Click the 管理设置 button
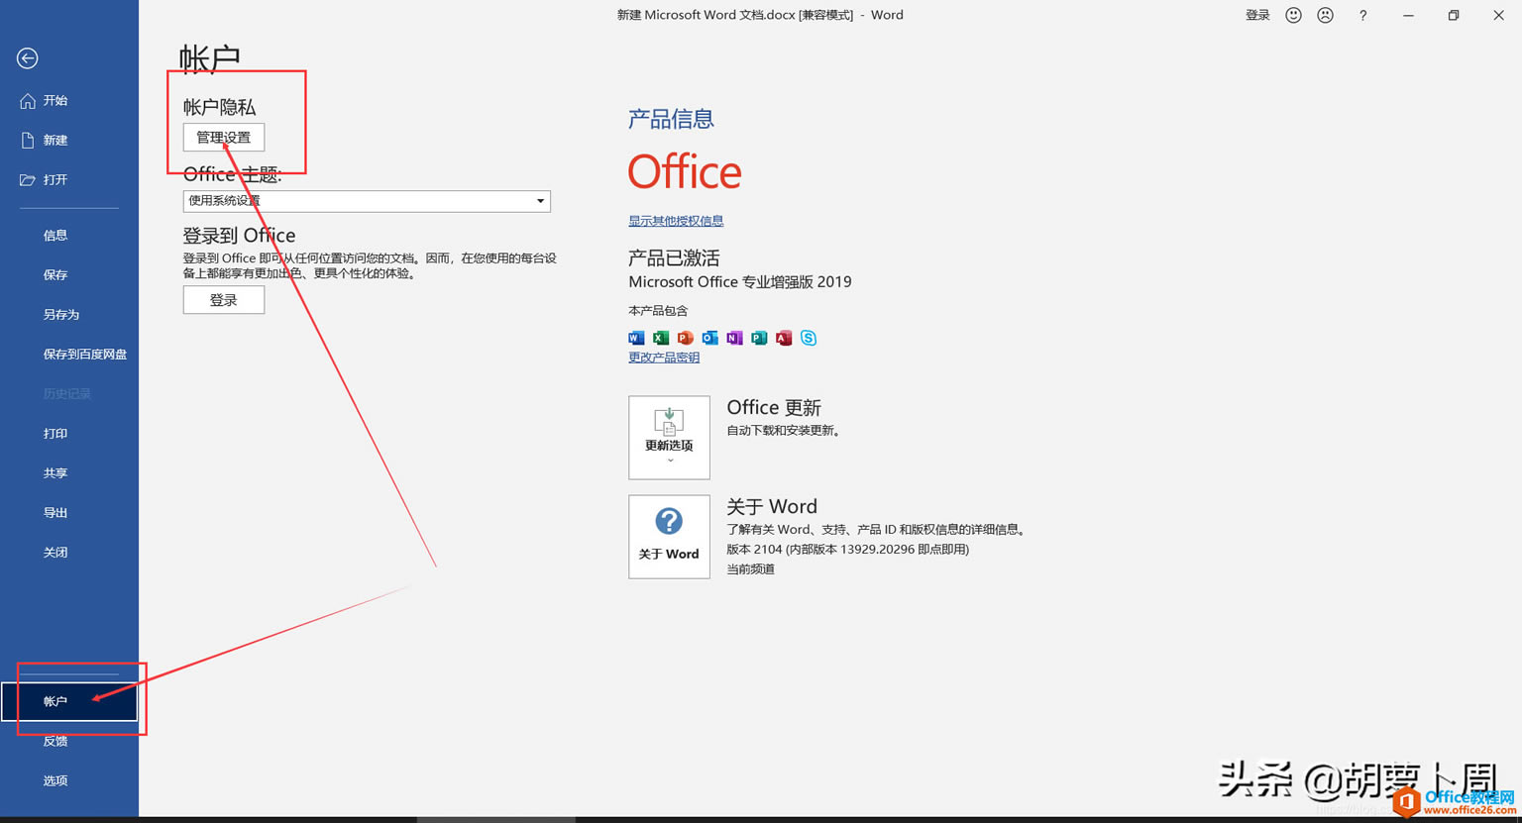 pos(223,137)
